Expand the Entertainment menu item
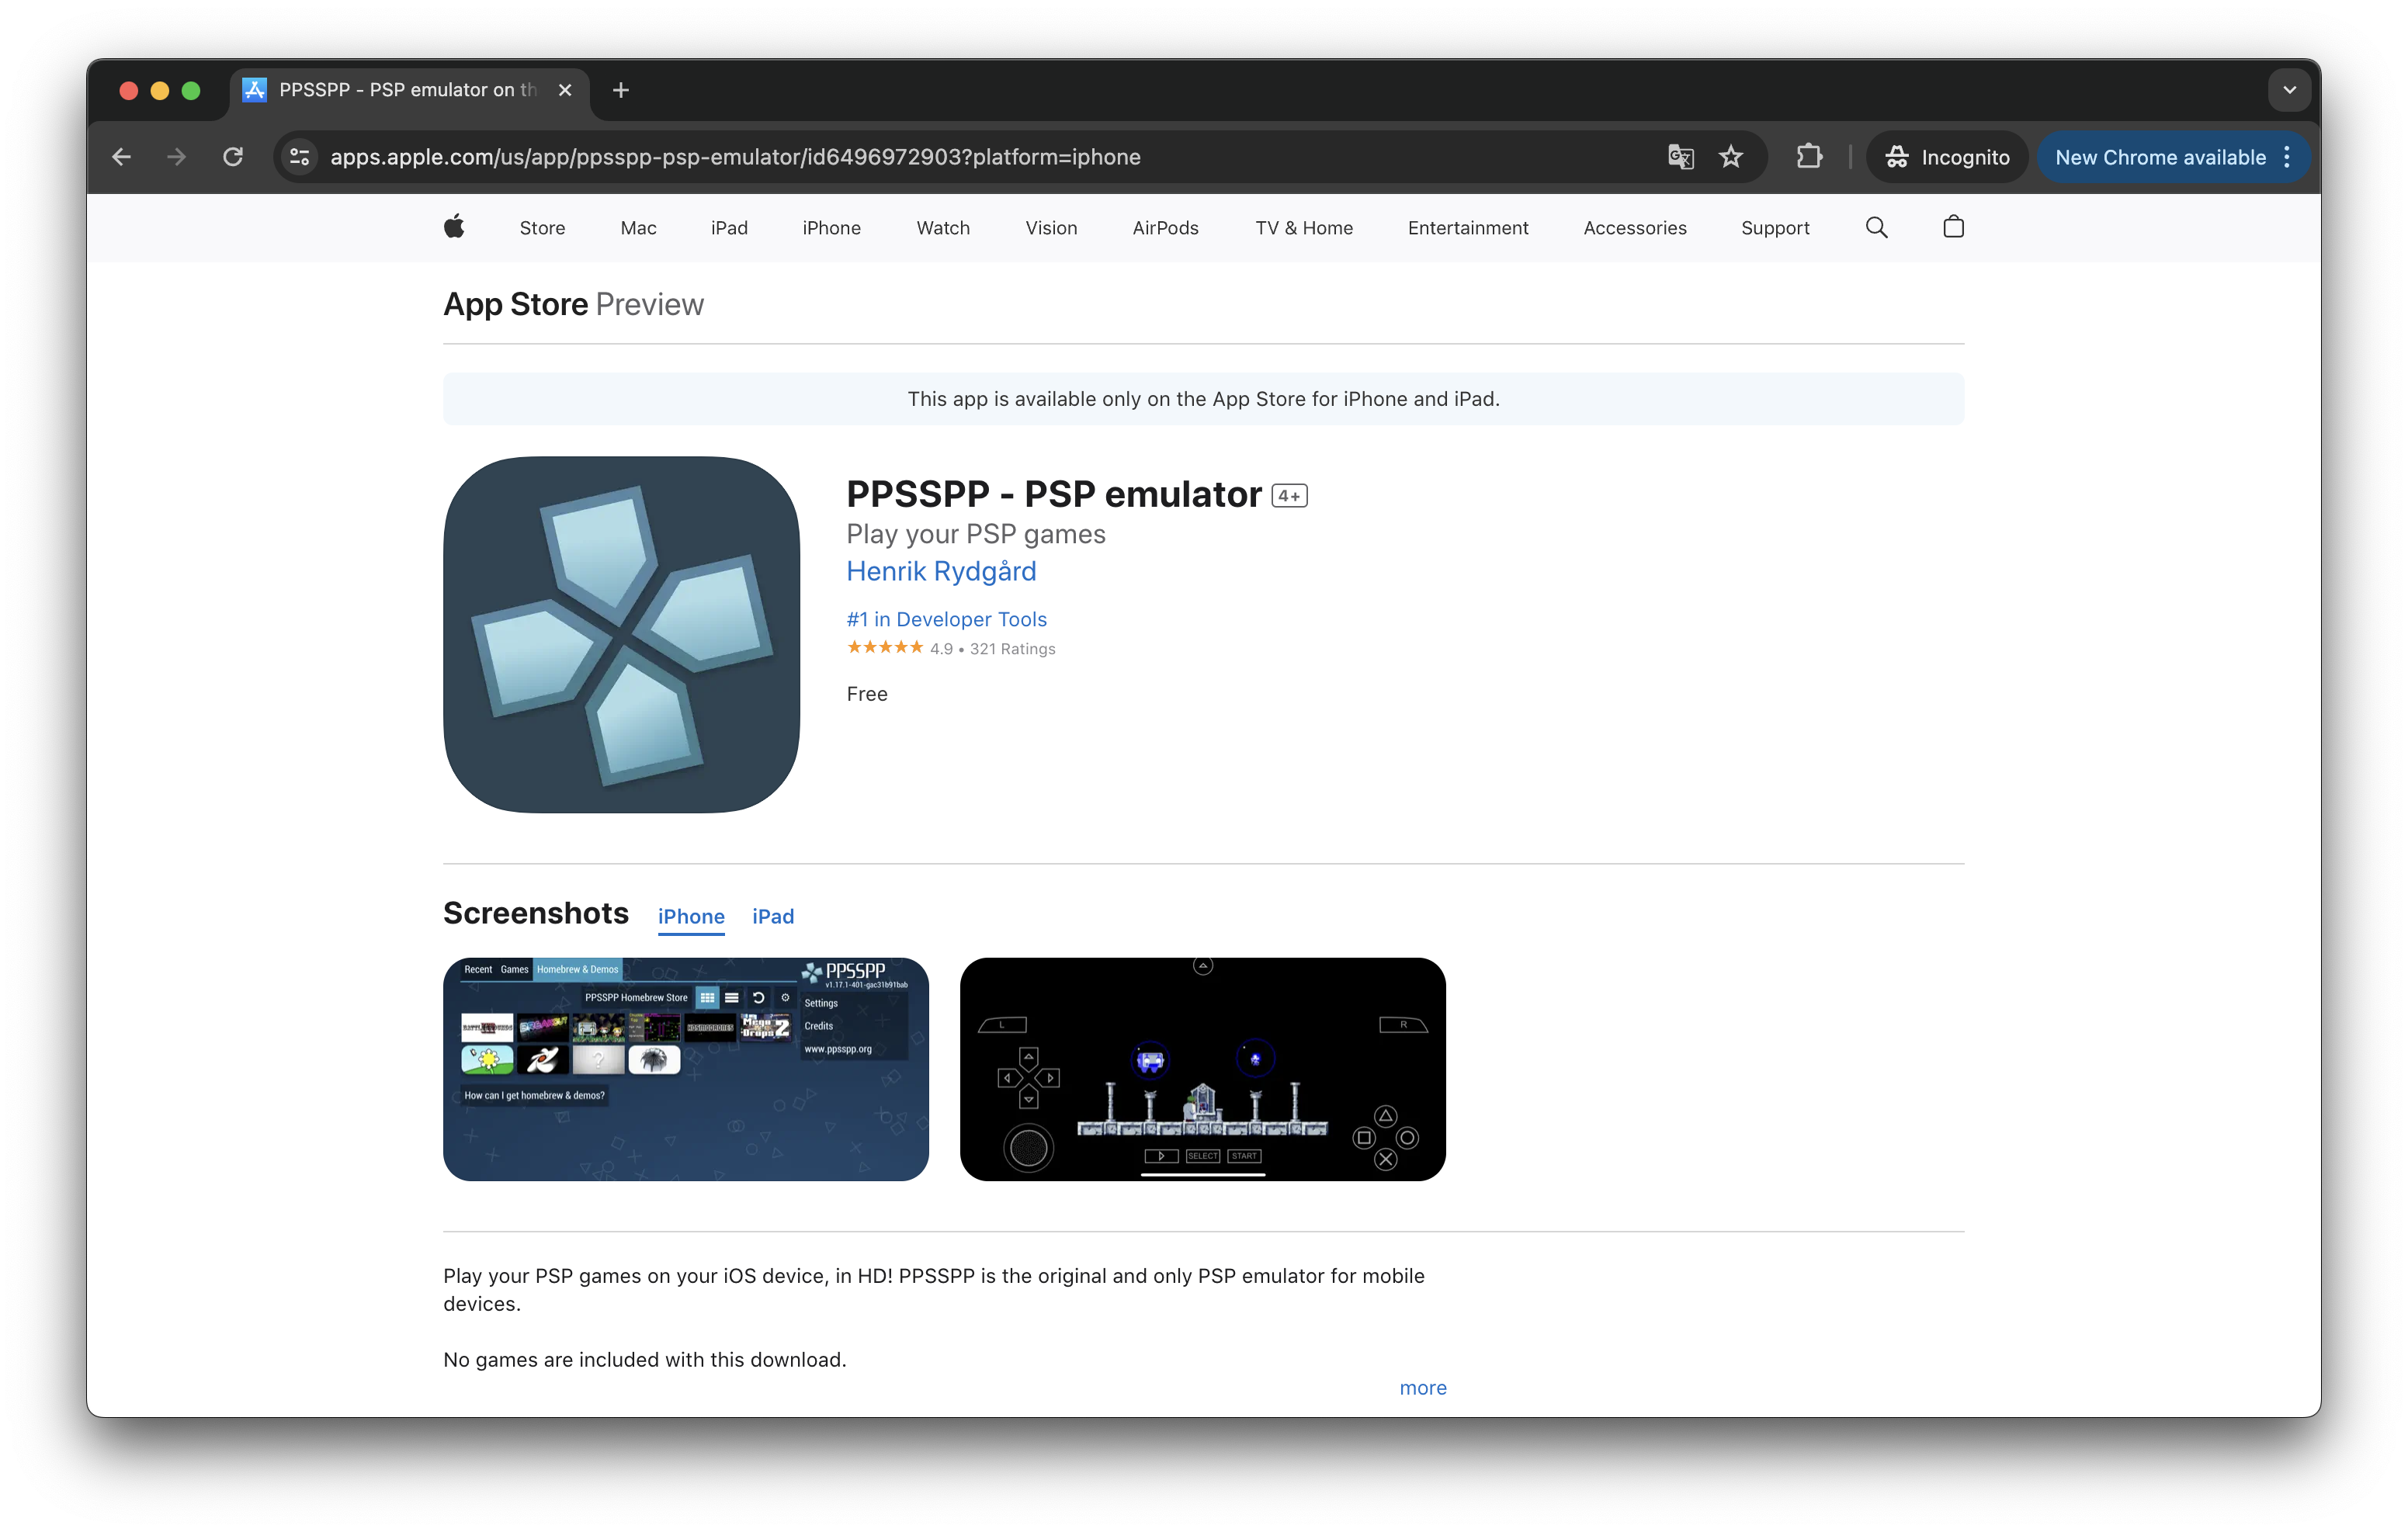This screenshot has height=1532, width=2408. (1467, 228)
